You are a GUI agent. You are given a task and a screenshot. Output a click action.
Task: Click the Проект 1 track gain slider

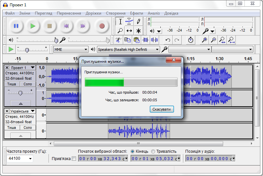point(20,93)
